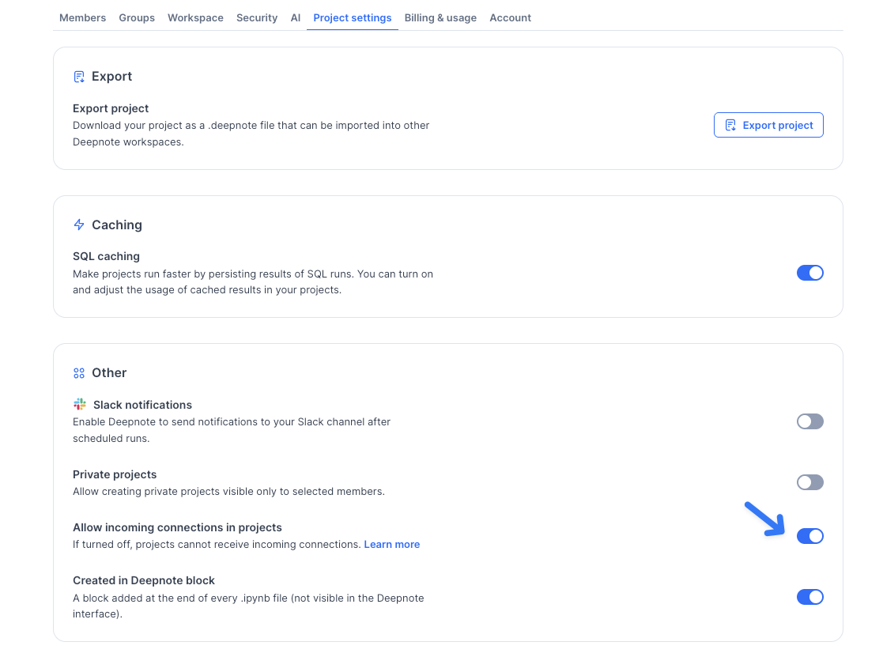The image size is (883, 657).
Task: Follow the Learn more link
Action: click(391, 545)
